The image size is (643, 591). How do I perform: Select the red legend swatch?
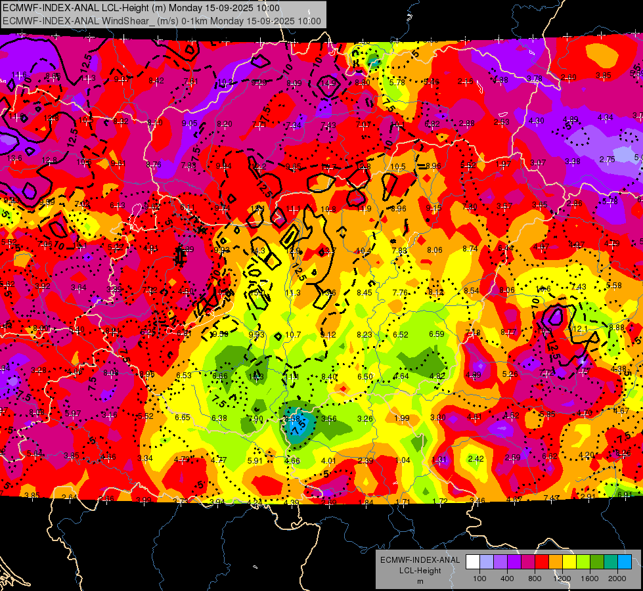pos(542,562)
